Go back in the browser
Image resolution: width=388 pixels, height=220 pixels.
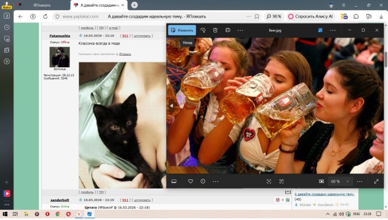20,16
